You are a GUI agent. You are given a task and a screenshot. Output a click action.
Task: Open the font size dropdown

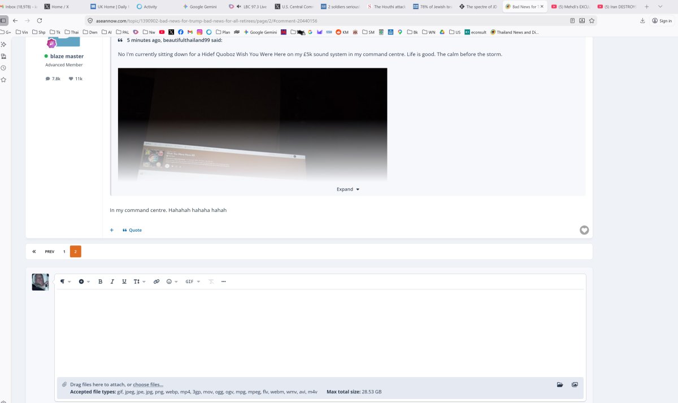click(139, 281)
